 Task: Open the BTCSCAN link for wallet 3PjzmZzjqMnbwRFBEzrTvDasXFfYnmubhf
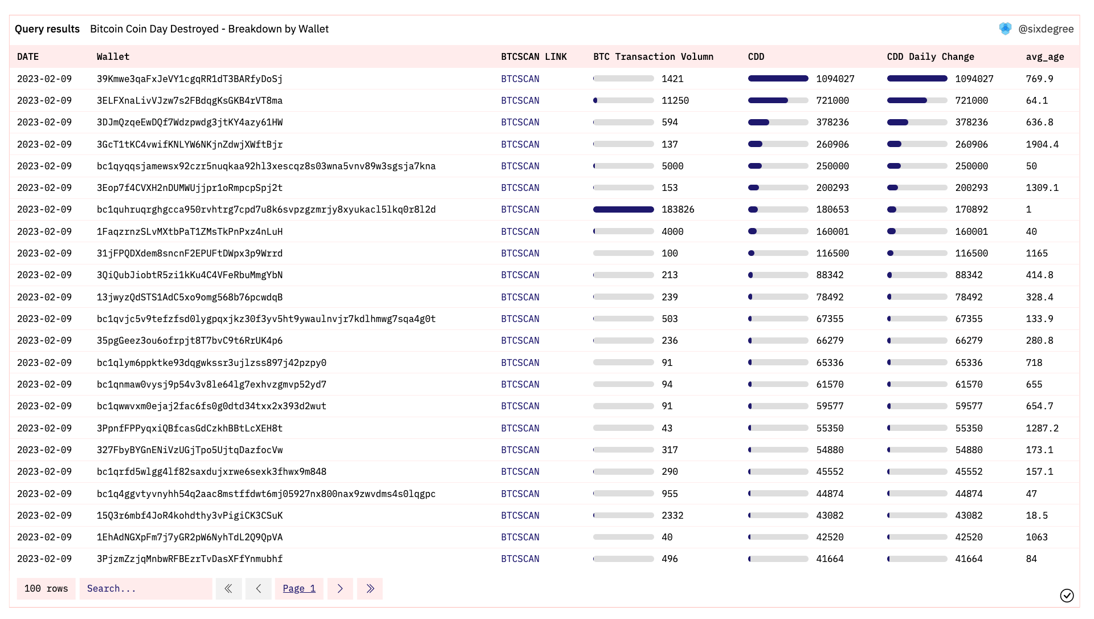(520, 559)
